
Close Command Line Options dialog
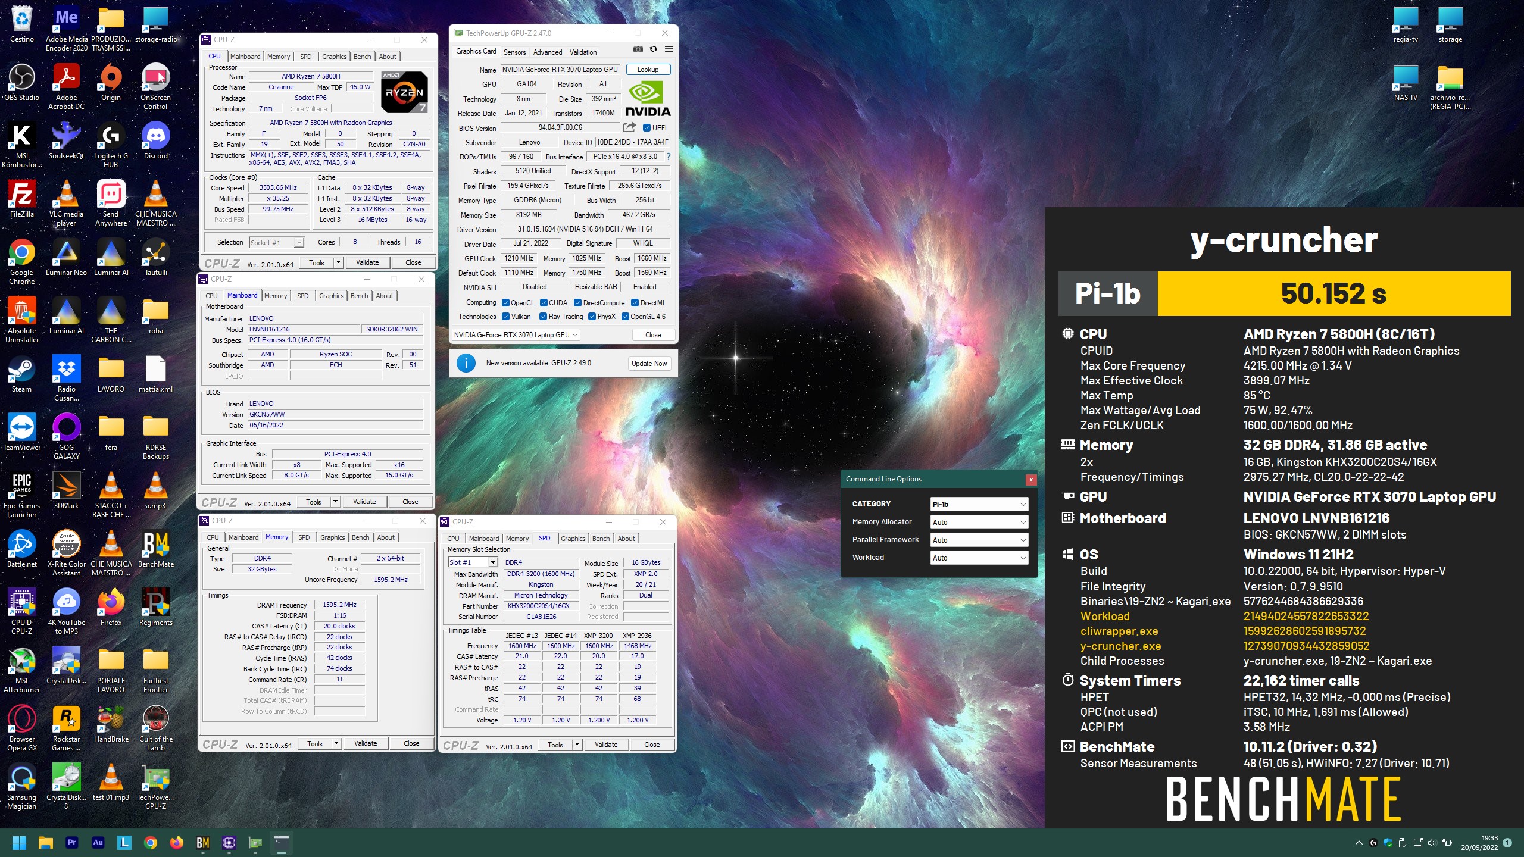[x=1031, y=479]
